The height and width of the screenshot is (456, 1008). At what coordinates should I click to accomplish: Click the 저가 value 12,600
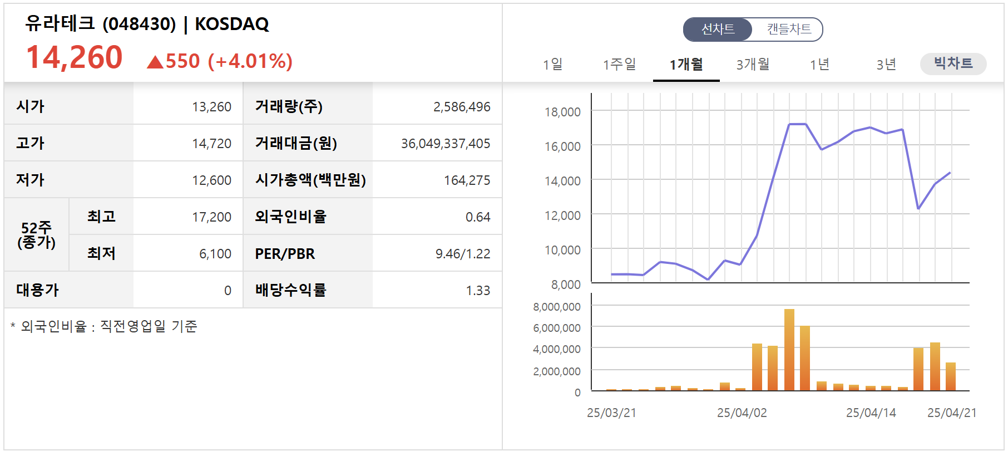pos(211,180)
